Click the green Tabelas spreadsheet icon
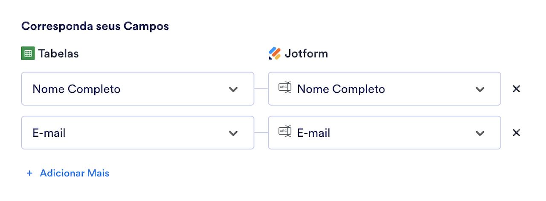This screenshot has width=546, height=201. tap(28, 53)
